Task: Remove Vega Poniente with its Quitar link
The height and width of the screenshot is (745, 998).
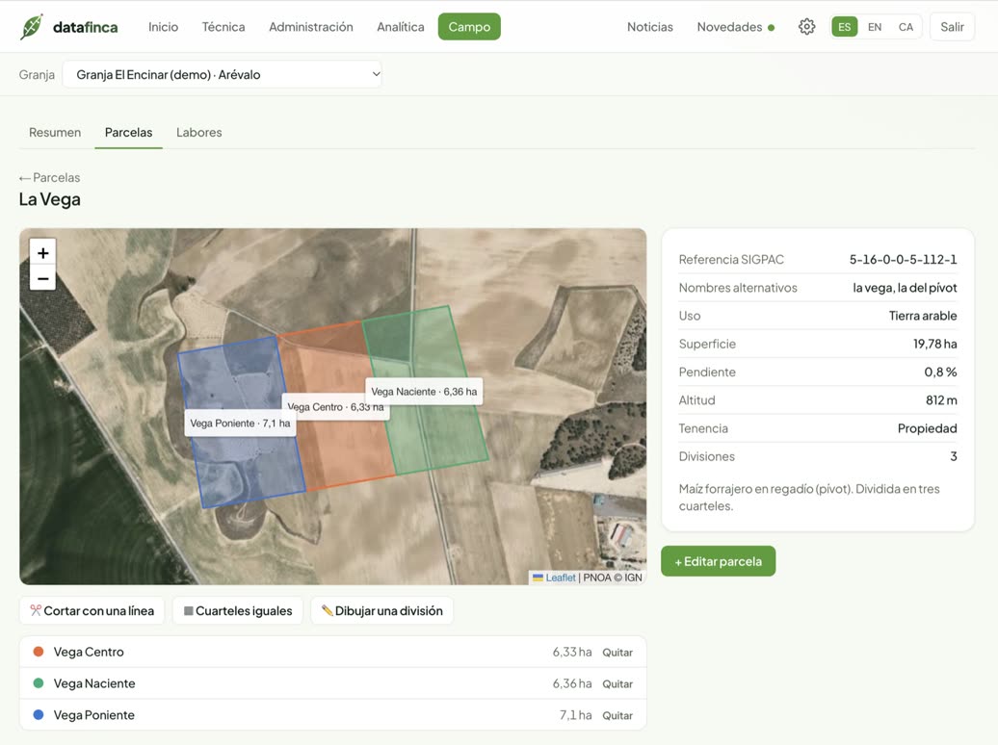Action: coord(617,716)
